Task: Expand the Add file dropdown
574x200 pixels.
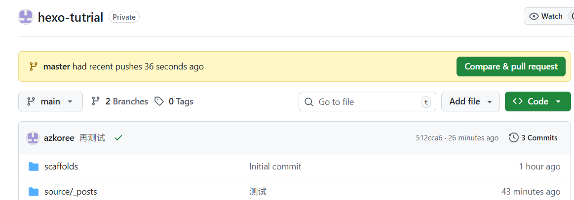Action: pos(470,101)
